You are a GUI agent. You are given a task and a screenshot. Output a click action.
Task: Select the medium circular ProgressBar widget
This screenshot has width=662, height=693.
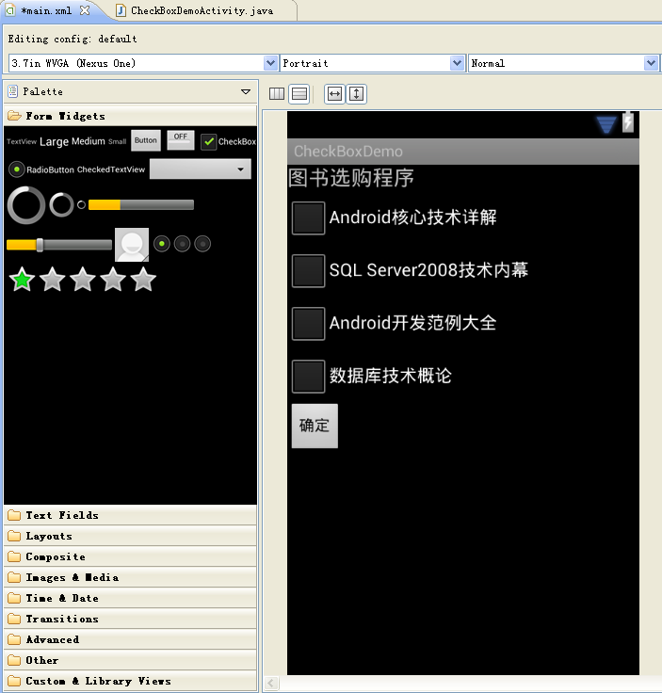click(x=61, y=205)
